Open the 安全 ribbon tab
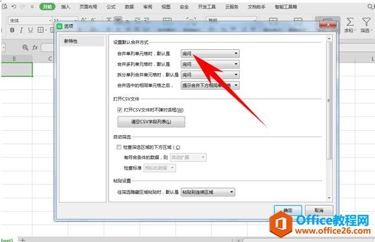The height and width of the screenshot is (242, 375). click(x=184, y=7)
